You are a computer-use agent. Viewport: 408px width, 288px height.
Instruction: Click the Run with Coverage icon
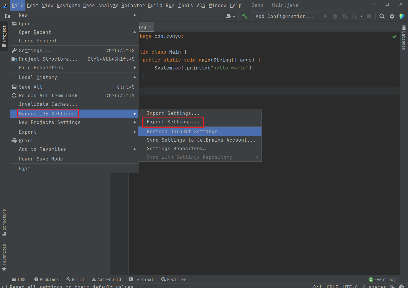(345, 16)
